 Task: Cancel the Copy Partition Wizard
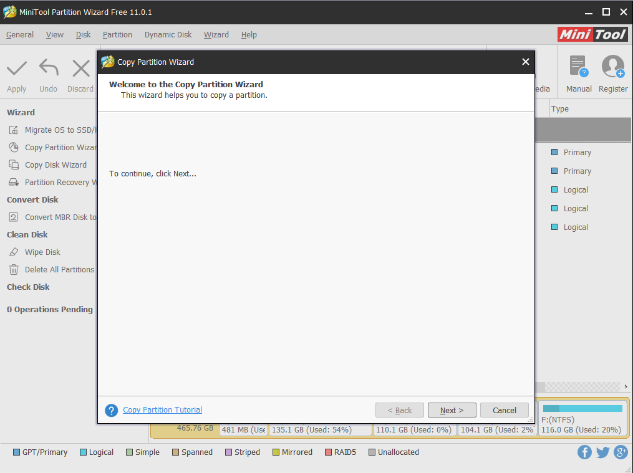click(x=504, y=410)
